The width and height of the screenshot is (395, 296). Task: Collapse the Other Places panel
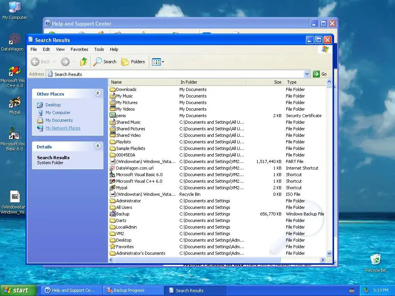click(98, 93)
